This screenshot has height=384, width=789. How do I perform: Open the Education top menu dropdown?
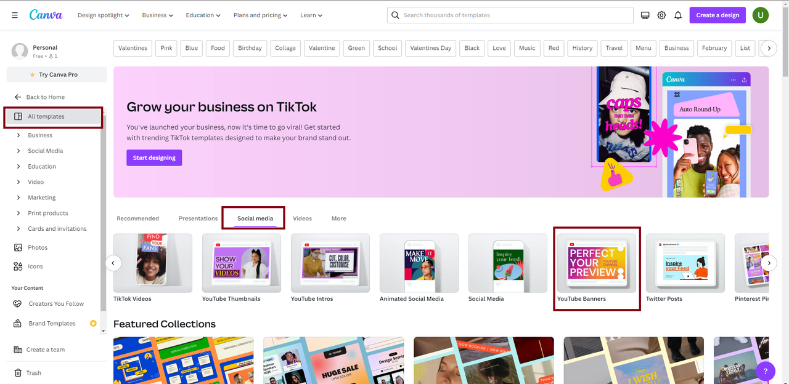[203, 15]
